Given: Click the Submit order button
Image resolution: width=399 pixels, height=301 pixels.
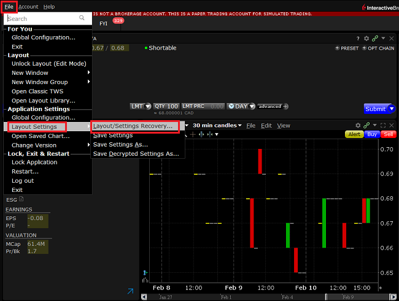Looking at the screenshot, I should [x=375, y=109].
